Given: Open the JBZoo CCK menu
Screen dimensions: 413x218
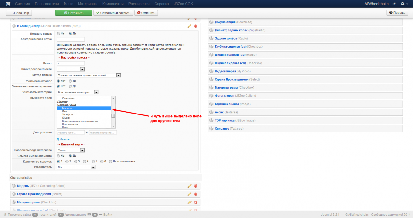Looking at the screenshot, I should click(183, 4).
